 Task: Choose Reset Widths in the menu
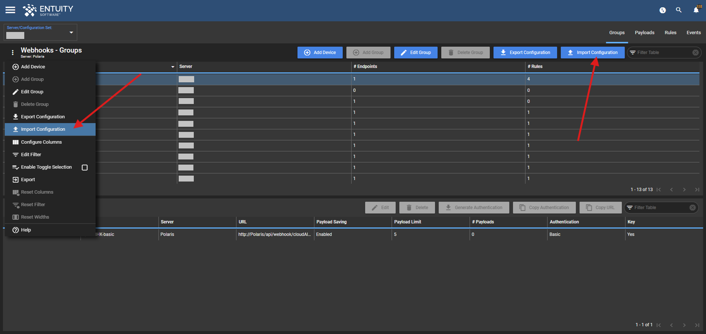(x=50, y=217)
